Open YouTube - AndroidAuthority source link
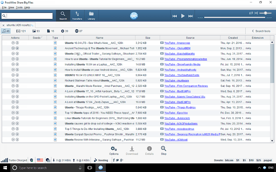276x172 pixels. [180, 70]
